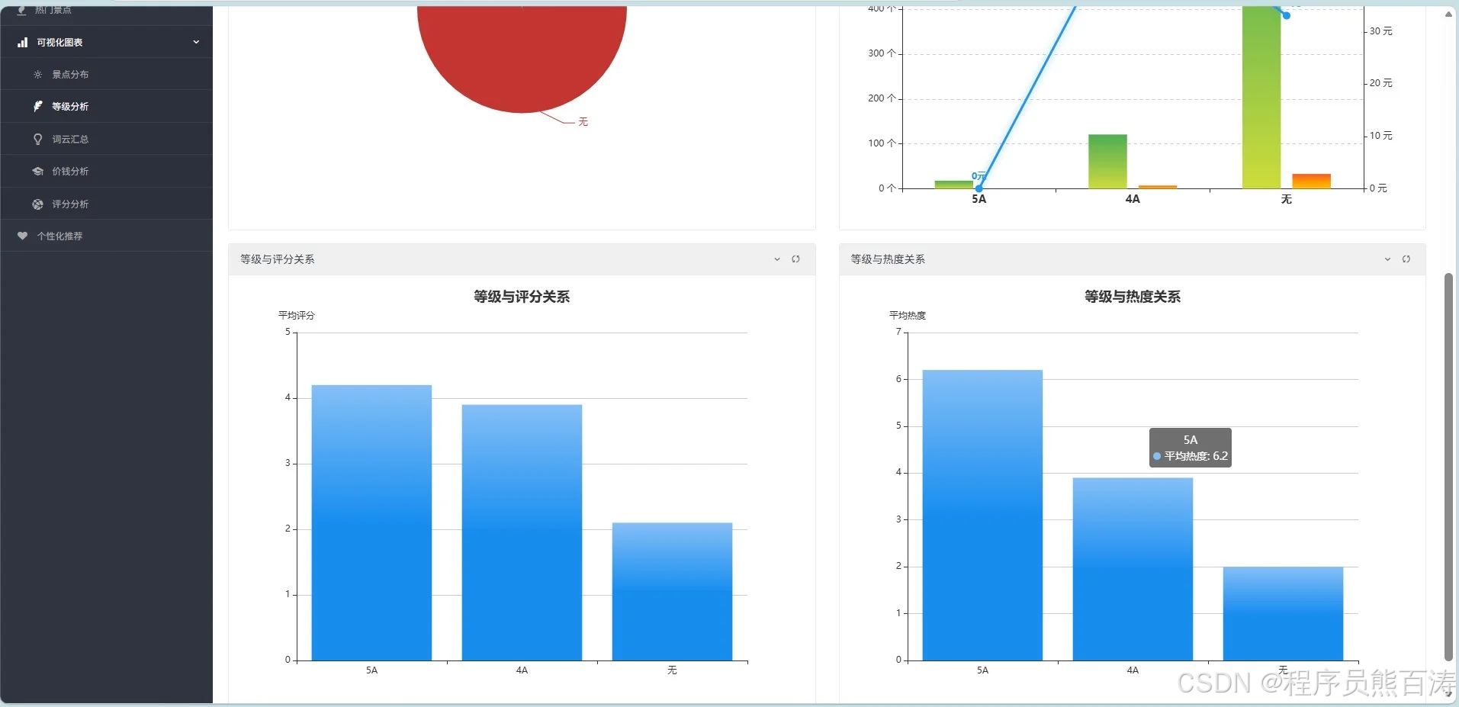
Task: Click the 300 个 left axis value
Action: pos(882,53)
